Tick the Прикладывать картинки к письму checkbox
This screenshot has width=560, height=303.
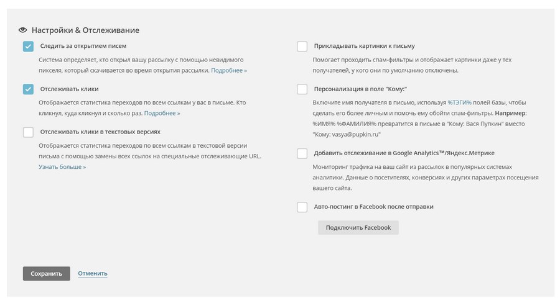click(x=302, y=46)
